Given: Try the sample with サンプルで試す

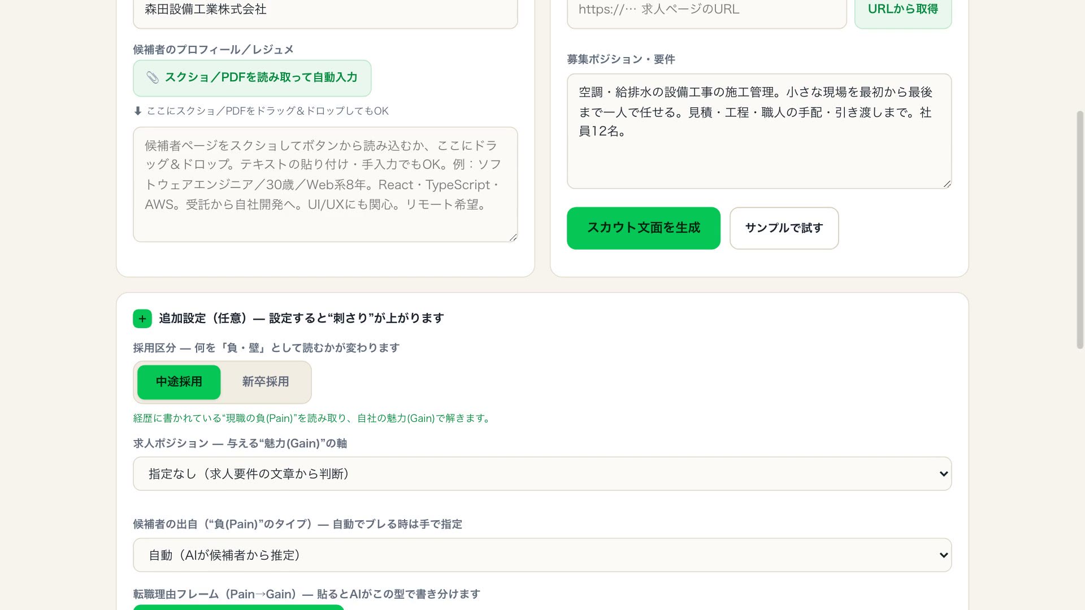Looking at the screenshot, I should (784, 228).
